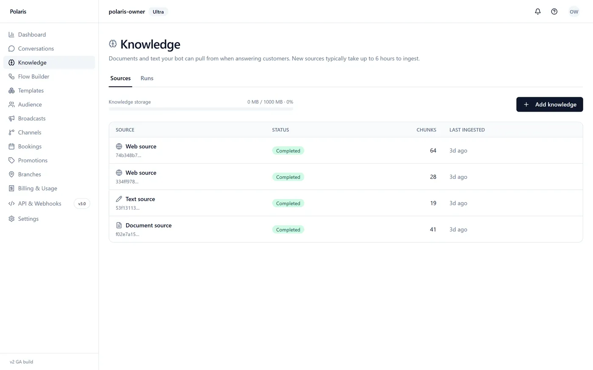Click the Branches map pin icon

click(11, 174)
